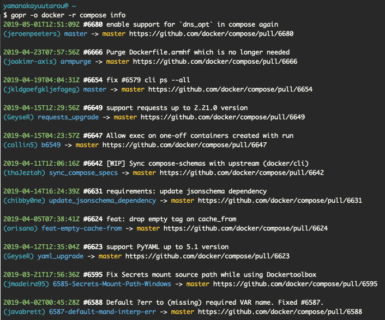Open the pull/6680 GitHub URL
The width and height of the screenshot is (385, 320).
(211, 34)
